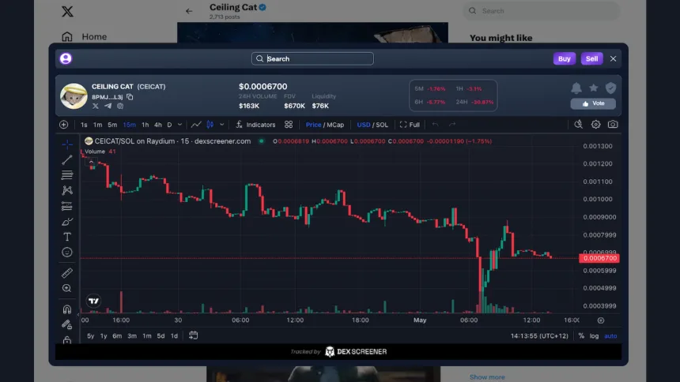The image size is (680, 382).
Task: Choose the ruler measure tool
Action: pos(67,273)
